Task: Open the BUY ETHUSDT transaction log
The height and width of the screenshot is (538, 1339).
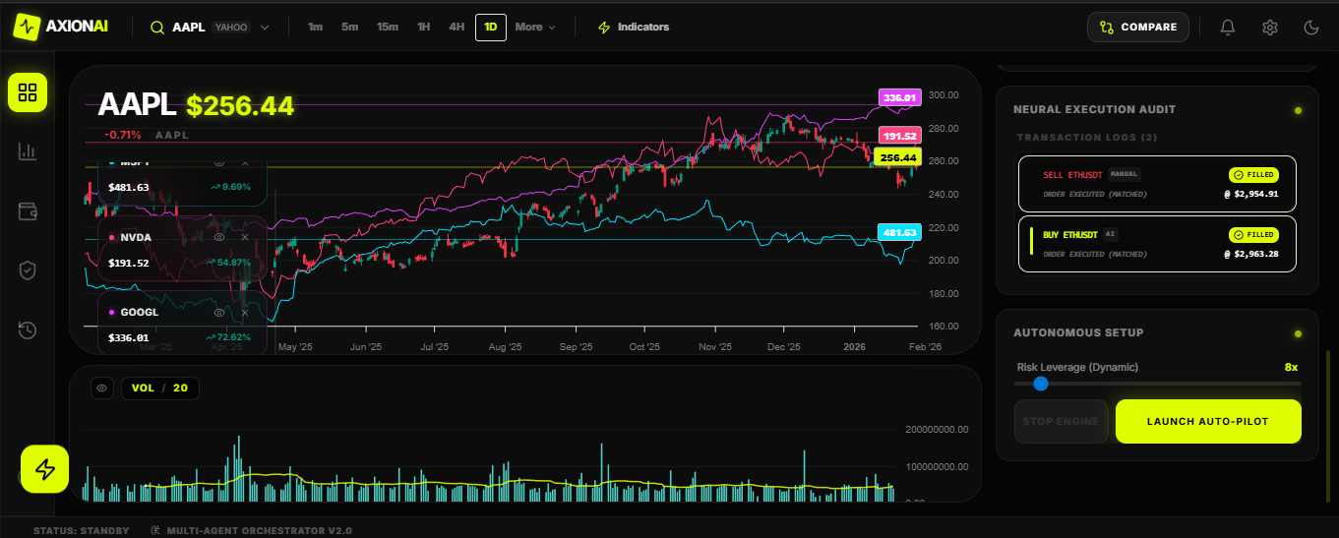Action: (1157, 244)
